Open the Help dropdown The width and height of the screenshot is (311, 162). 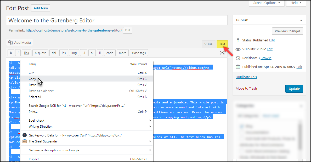[296, 3]
